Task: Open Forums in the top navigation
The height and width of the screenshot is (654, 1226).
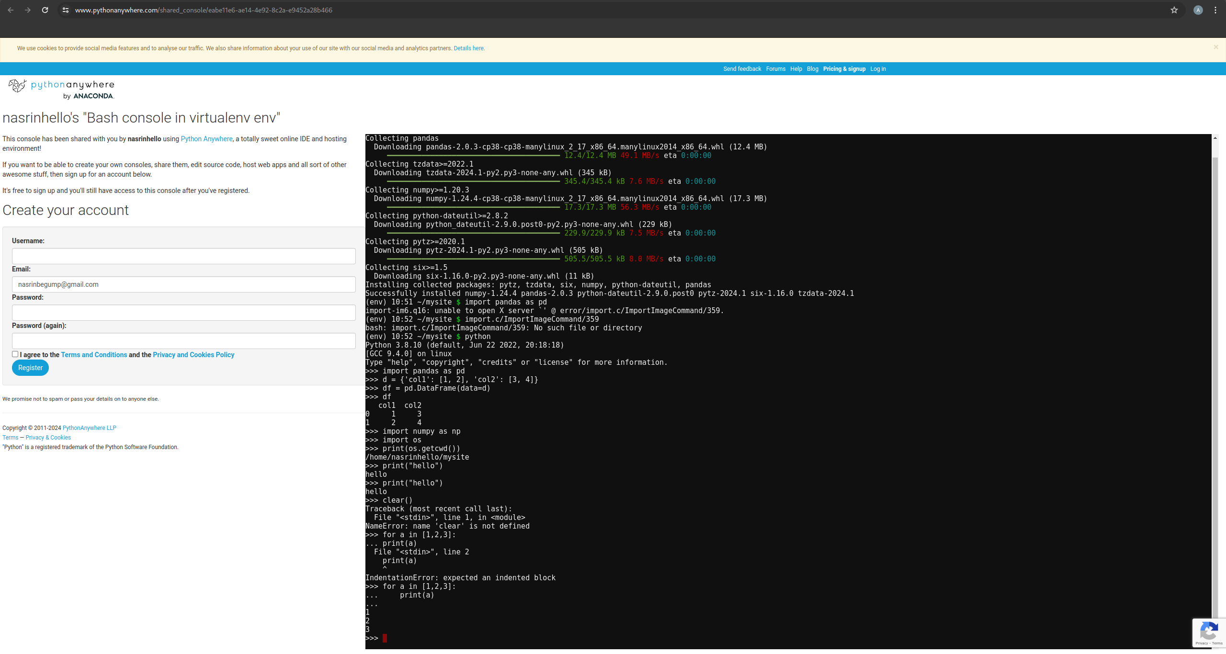Action: coord(775,69)
